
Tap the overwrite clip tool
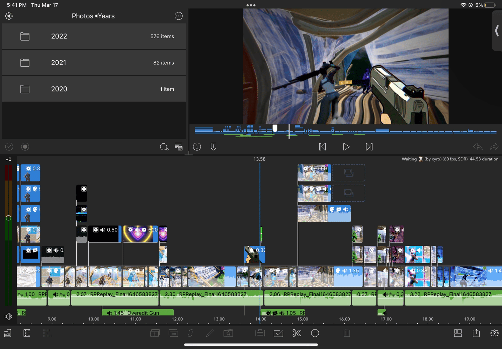pyautogui.click(x=173, y=333)
